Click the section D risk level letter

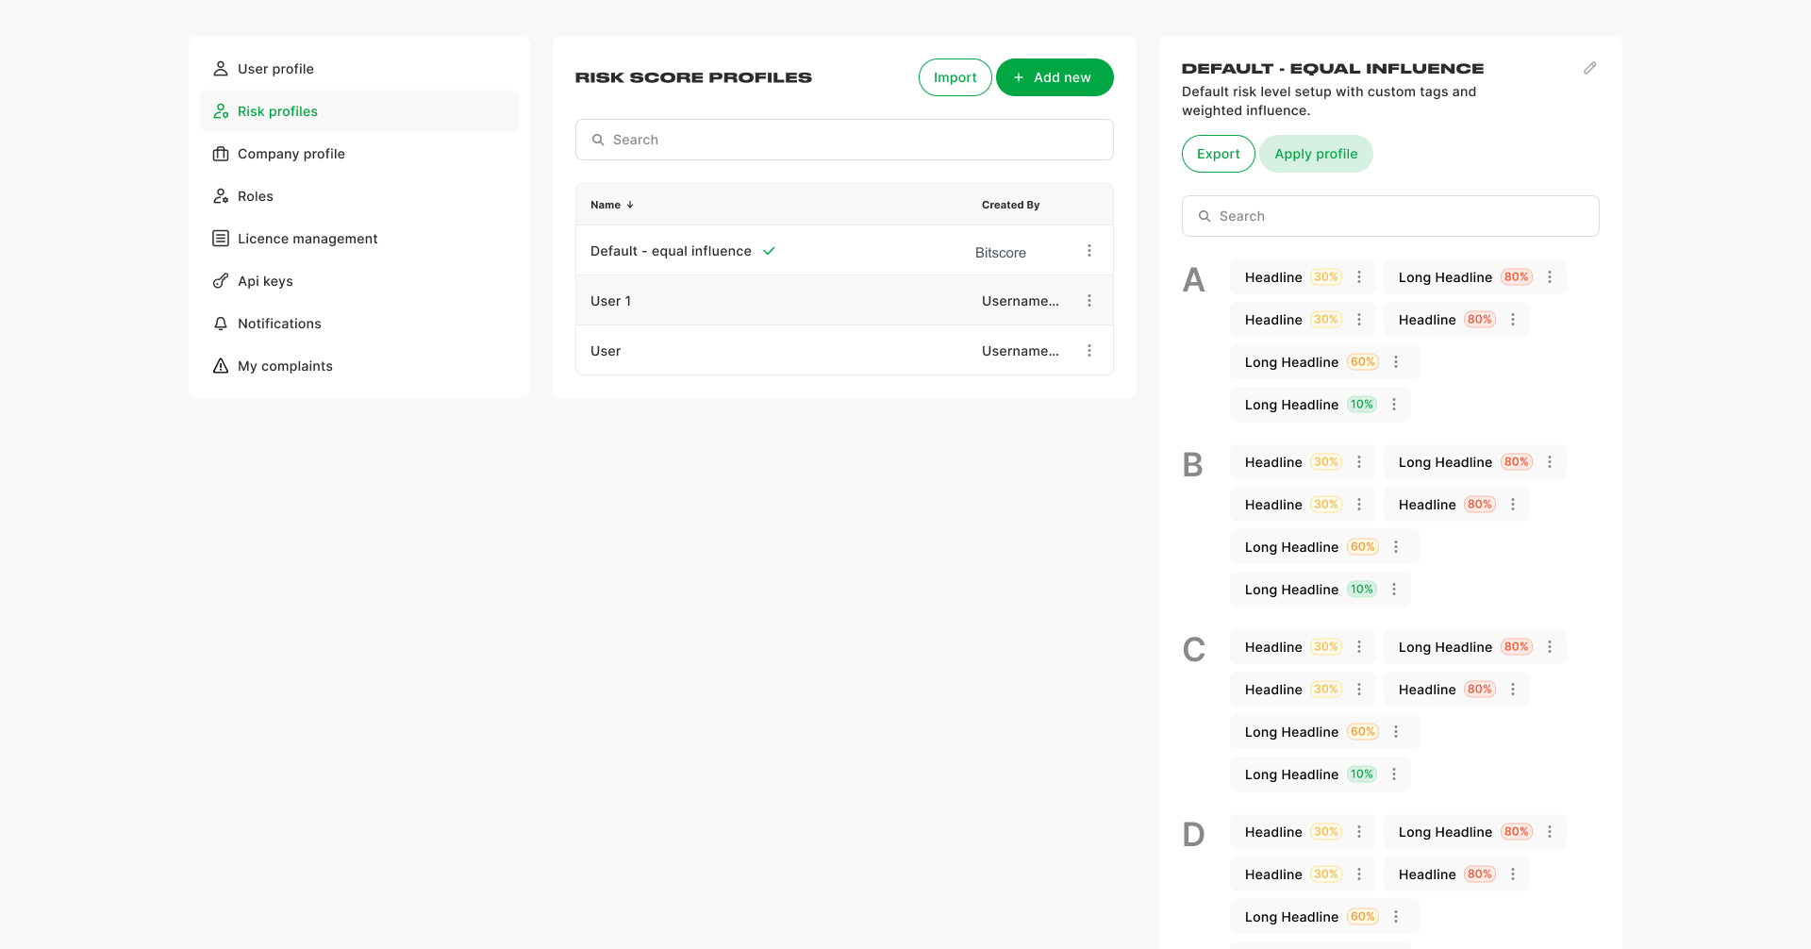coord(1193,835)
